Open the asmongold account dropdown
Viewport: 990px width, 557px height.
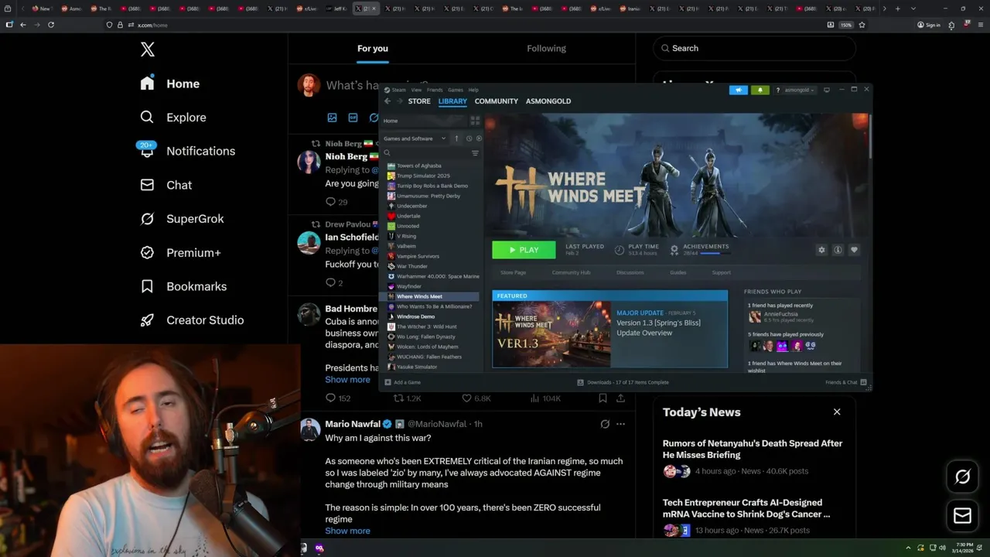801,90
